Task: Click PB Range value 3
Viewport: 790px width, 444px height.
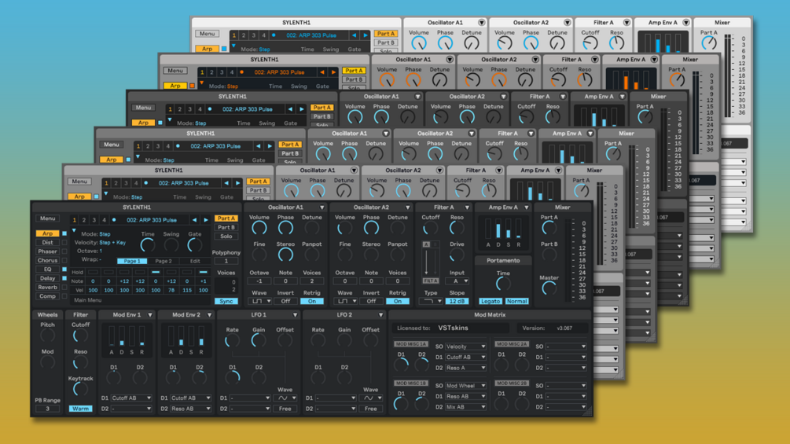Action: [48, 409]
